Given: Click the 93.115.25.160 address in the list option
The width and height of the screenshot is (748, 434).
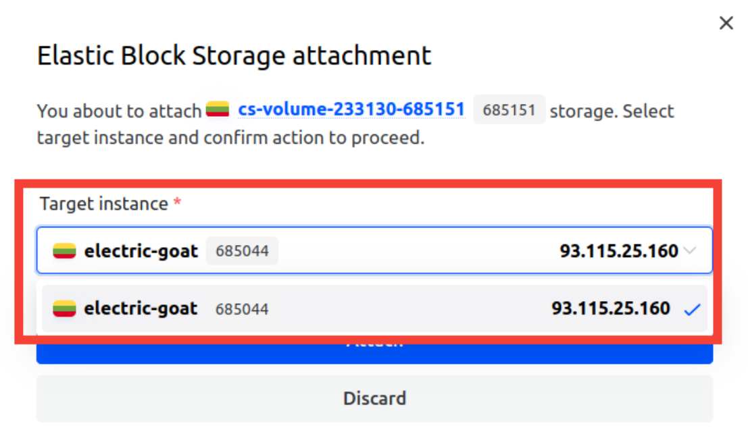Looking at the screenshot, I should point(611,309).
